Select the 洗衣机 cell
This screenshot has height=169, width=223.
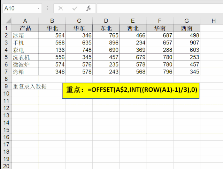(x=25, y=57)
